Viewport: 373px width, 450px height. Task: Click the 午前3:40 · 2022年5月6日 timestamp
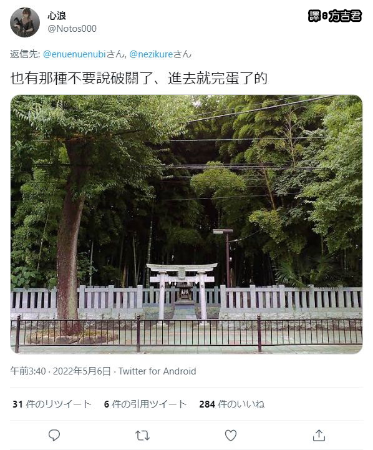pyautogui.click(x=61, y=371)
